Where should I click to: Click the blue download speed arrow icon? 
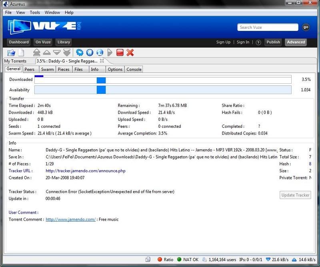click(268, 259)
